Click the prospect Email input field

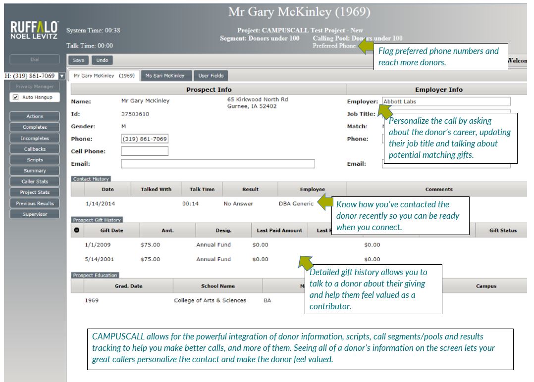218,164
